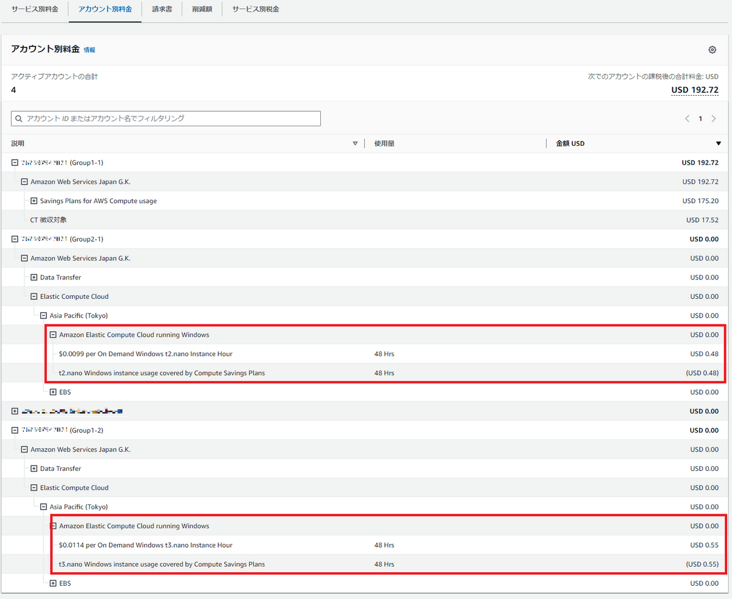The height and width of the screenshot is (599, 732).
Task: Click the 金額 USD sort arrow icon
Action: coord(719,143)
